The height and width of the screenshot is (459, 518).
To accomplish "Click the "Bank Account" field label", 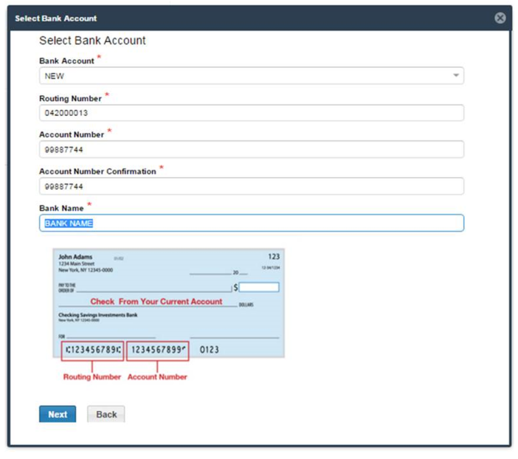I will click(x=66, y=61).
